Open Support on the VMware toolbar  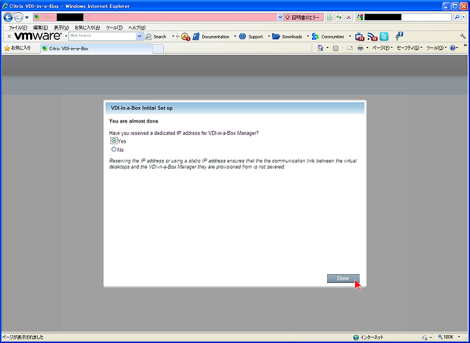(251, 37)
